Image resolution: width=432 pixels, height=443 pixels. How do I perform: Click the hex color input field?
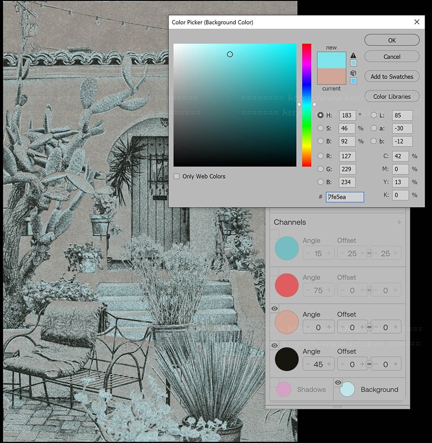[345, 197]
